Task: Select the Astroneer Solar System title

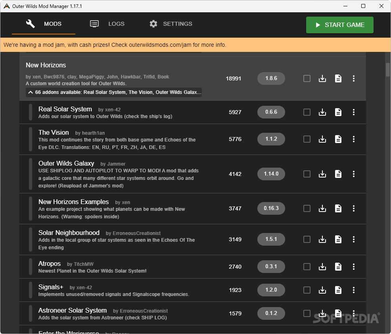Action: click(x=73, y=310)
